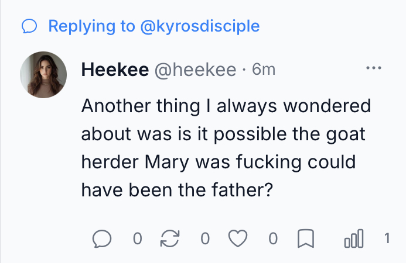Open Heekee's profile picture
This screenshot has width=406, height=263.
click(43, 74)
